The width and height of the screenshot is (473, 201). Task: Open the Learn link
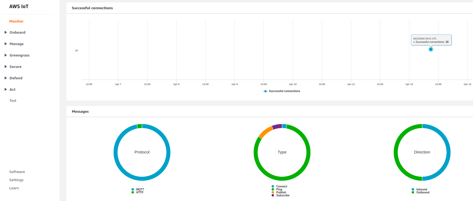[x=14, y=188]
